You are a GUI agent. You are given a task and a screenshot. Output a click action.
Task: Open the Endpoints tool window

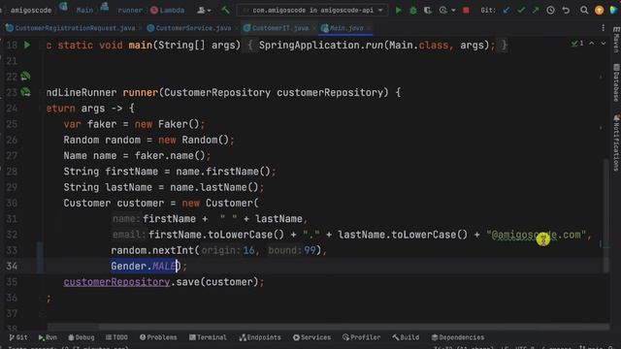click(x=260, y=337)
